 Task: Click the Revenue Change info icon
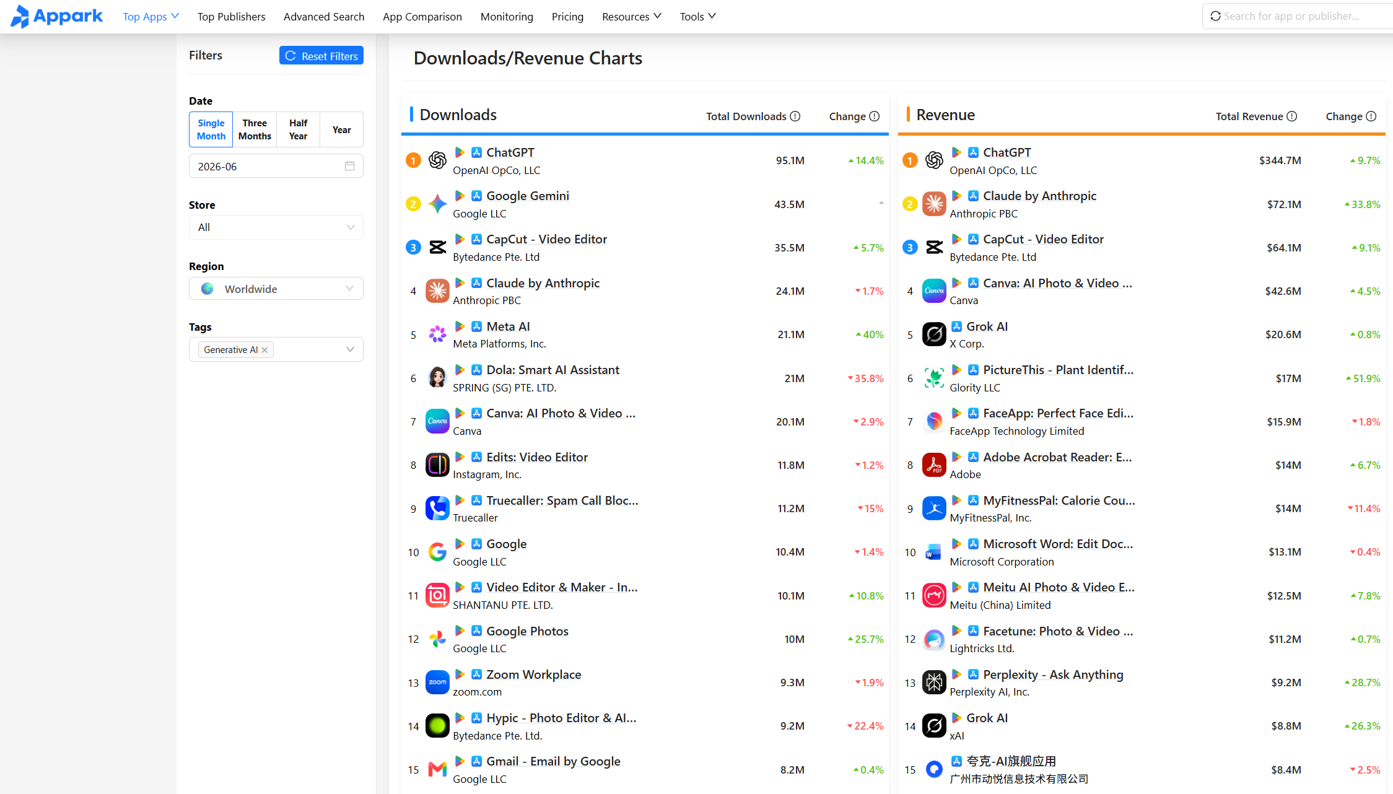(1371, 116)
